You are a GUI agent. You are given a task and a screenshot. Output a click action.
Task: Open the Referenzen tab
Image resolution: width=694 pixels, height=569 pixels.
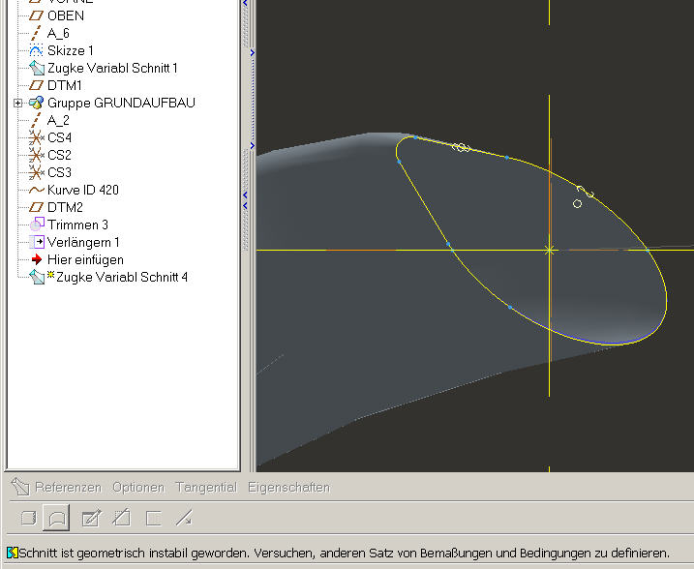[x=68, y=487]
